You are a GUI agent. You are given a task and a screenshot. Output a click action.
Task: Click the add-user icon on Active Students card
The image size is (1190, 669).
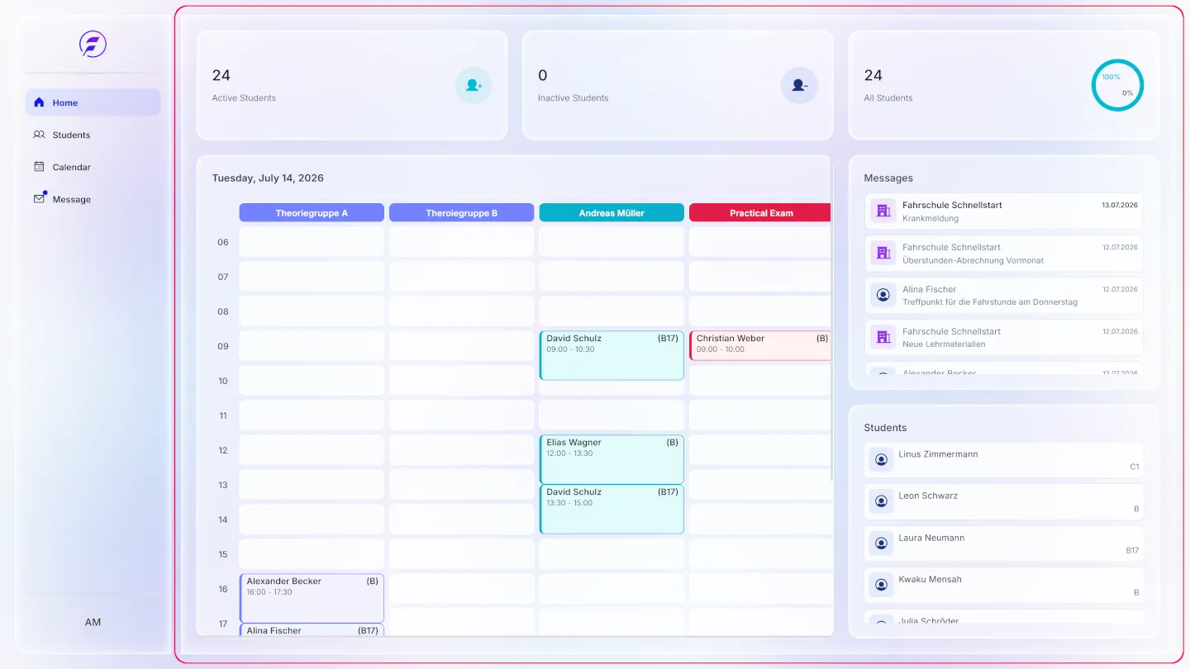point(474,85)
